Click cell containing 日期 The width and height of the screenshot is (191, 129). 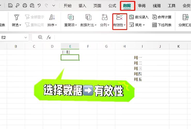pyautogui.click(x=70, y=52)
